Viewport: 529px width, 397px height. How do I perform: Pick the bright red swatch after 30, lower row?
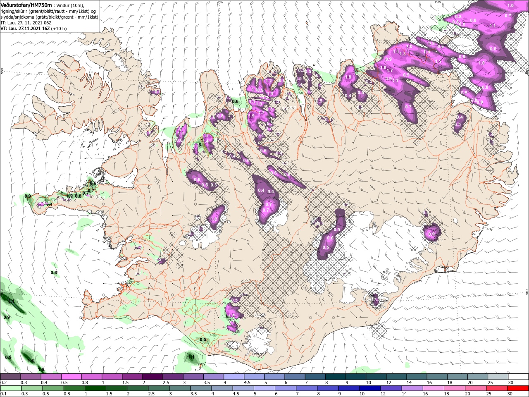(518, 388)
